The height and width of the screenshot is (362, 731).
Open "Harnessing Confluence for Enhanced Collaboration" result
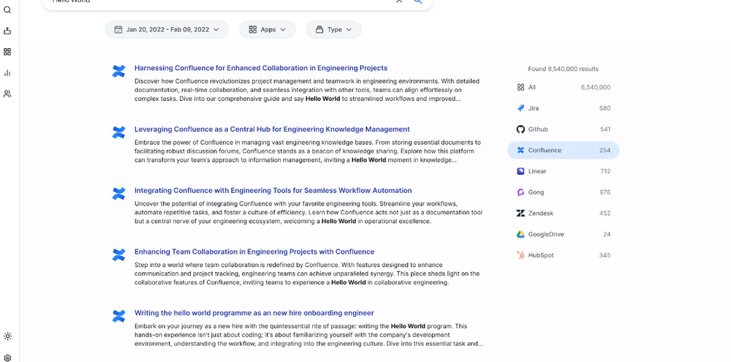tap(261, 68)
